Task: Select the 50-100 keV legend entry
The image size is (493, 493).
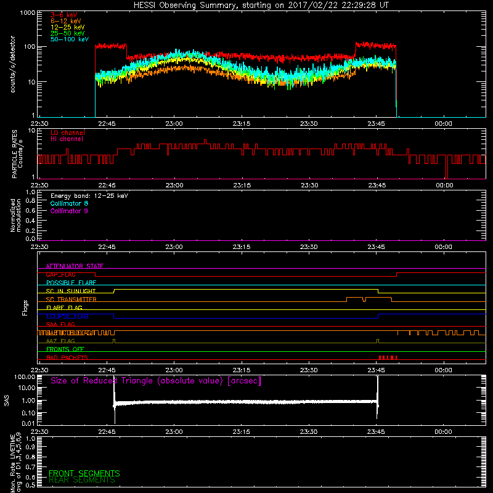Action: click(70, 39)
